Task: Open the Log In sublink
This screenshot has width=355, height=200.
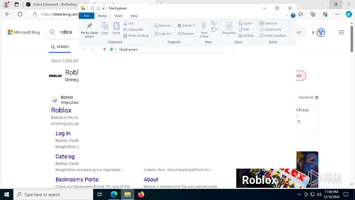Action: pos(63,133)
